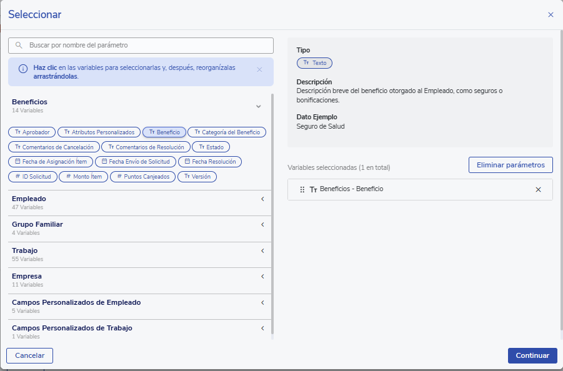The width and height of the screenshot is (563, 371).
Task: Select the Categoría del Beneficio chip
Action: pos(227,132)
